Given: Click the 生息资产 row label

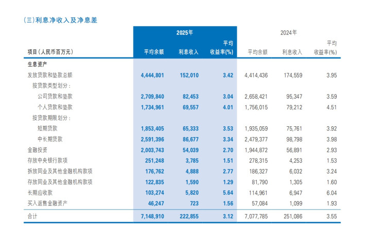Looking at the screenshot, I should pos(37,64).
